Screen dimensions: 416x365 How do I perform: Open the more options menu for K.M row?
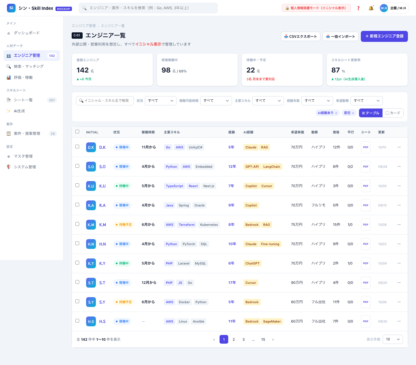point(399,225)
